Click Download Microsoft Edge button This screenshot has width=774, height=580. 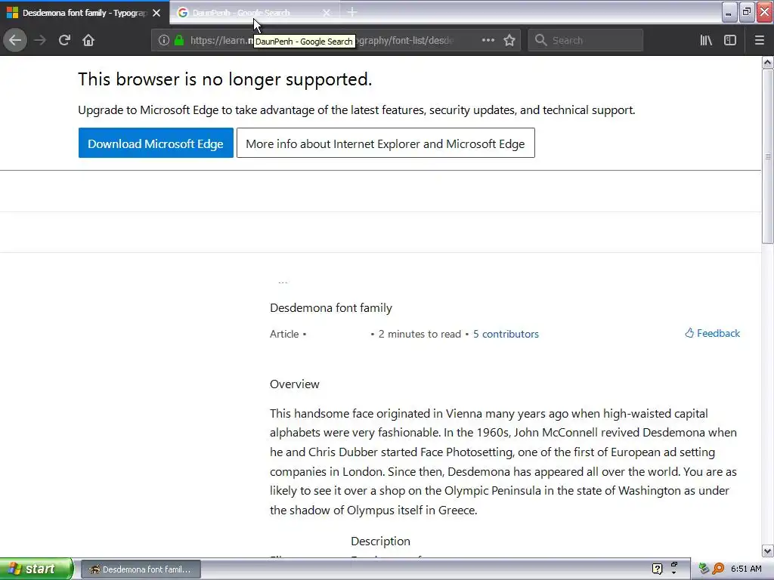click(x=156, y=143)
